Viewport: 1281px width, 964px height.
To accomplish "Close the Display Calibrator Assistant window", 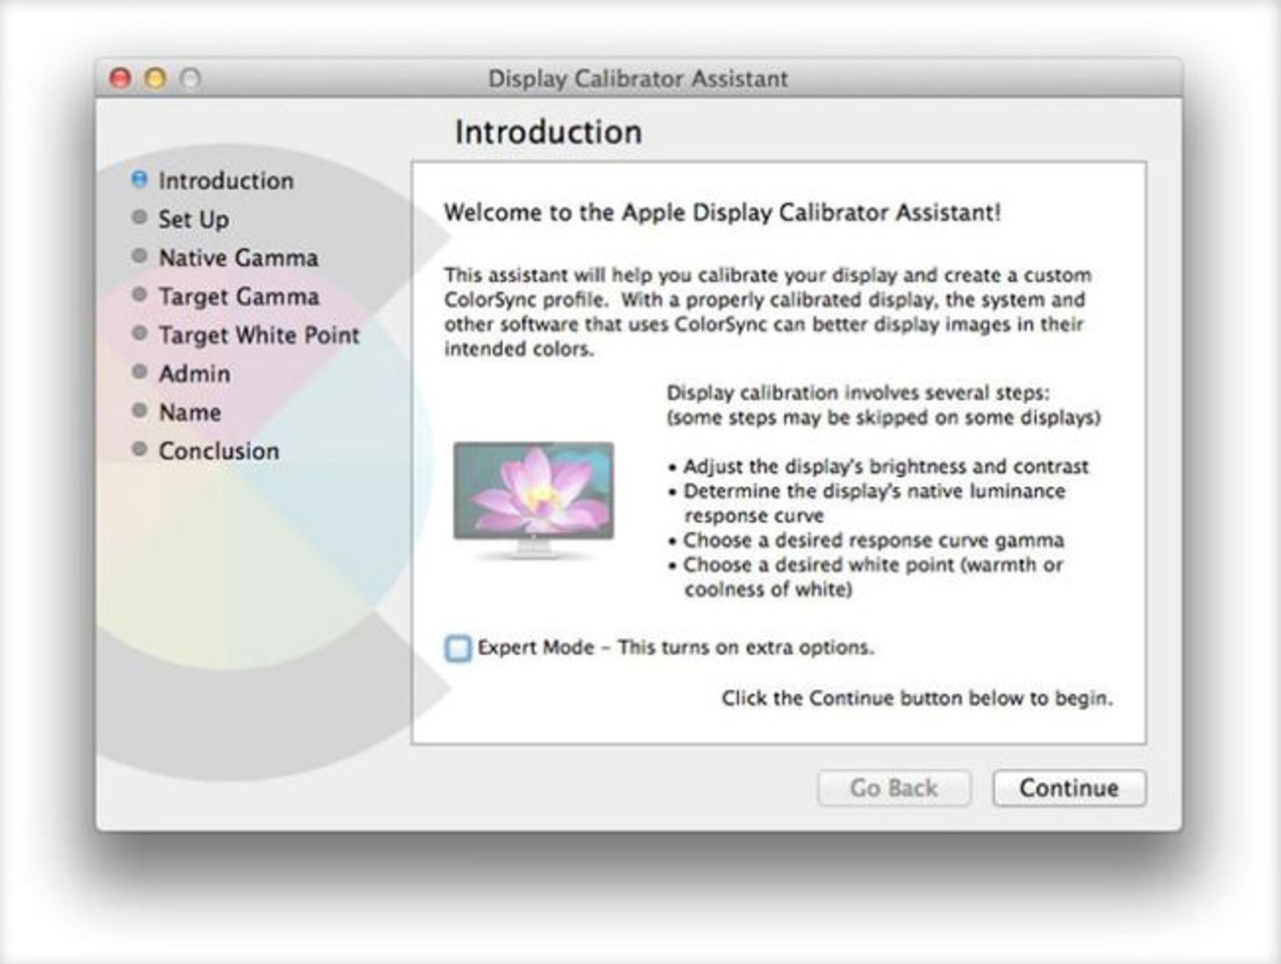I will (120, 79).
